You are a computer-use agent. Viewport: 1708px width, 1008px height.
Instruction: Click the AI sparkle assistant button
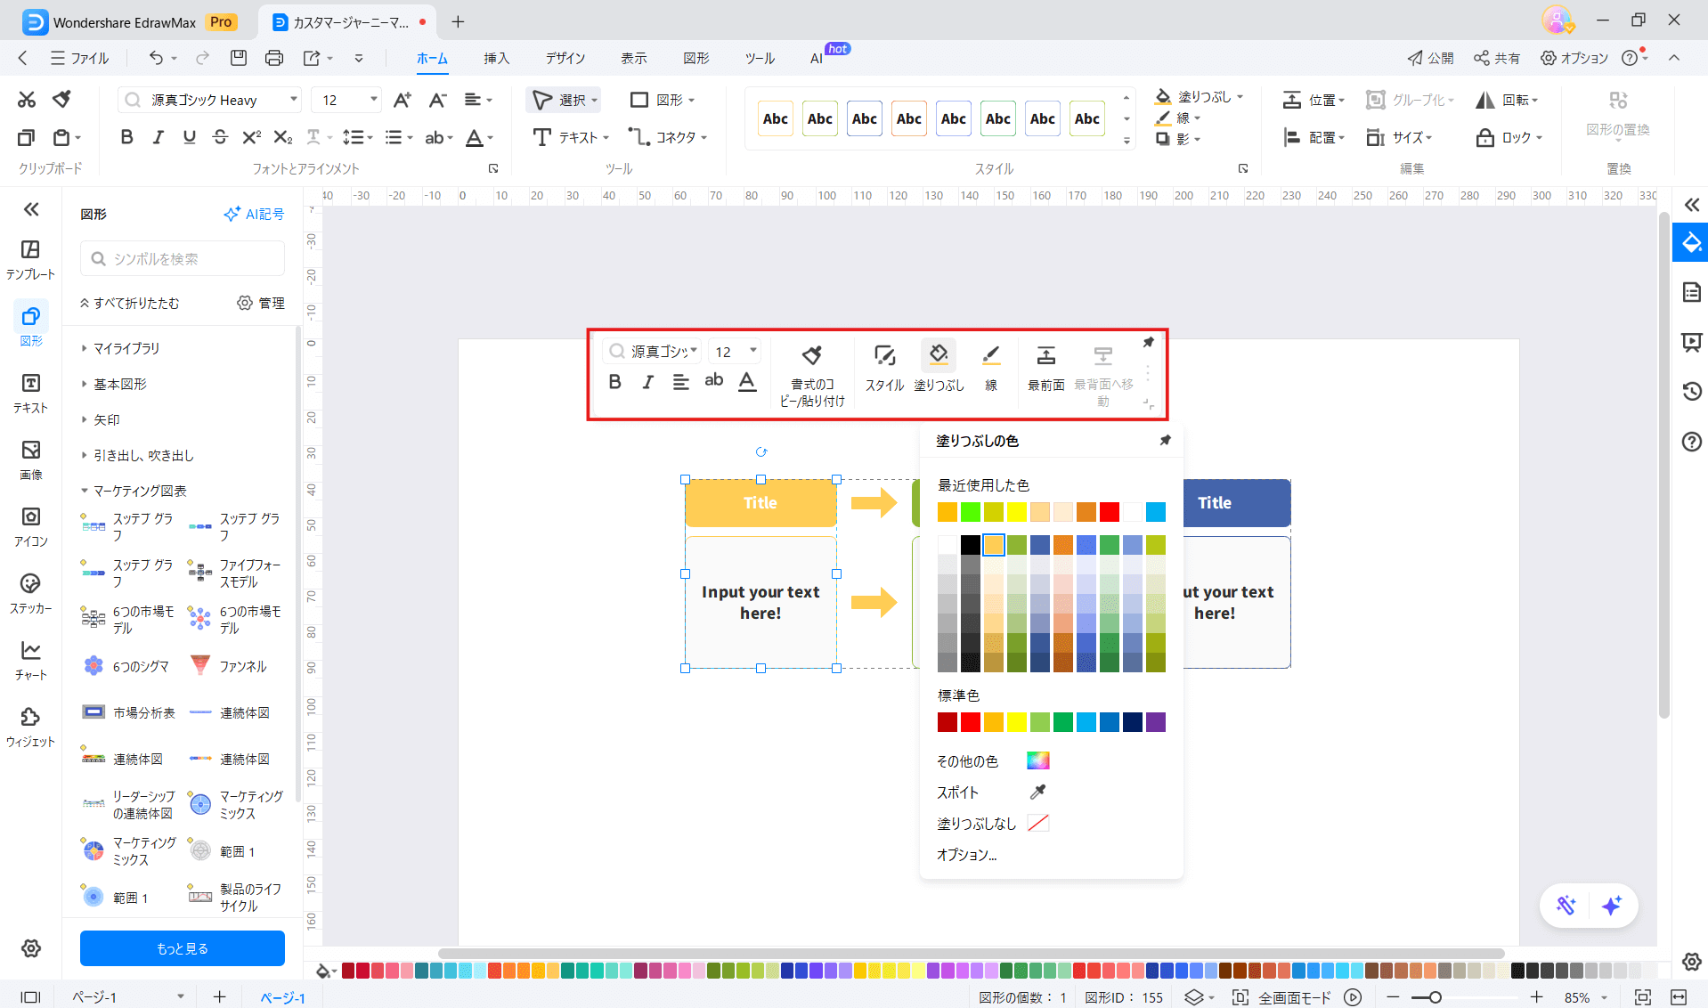point(1611,906)
